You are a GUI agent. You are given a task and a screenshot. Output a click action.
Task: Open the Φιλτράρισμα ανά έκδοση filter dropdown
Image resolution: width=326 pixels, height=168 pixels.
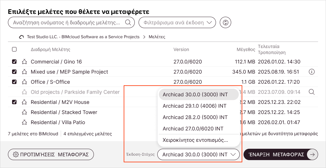click(x=177, y=22)
